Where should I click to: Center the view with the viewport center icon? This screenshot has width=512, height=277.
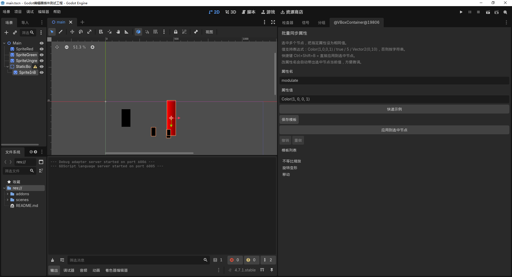tap(57, 47)
